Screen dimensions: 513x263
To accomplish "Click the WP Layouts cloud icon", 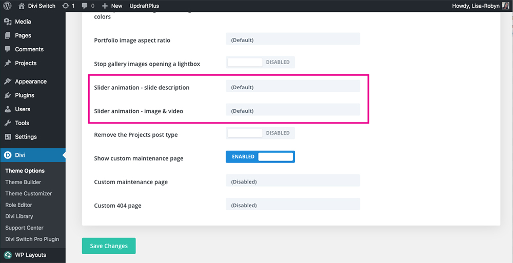I will pos(8,255).
